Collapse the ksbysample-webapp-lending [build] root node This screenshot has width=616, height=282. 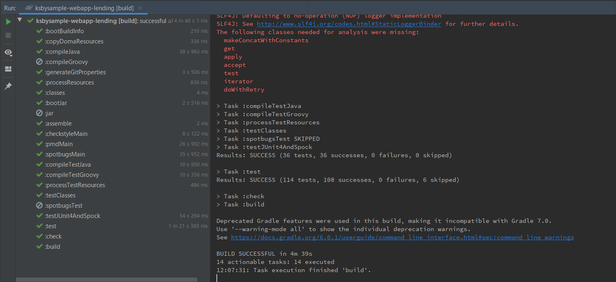[x=20, y=21]
